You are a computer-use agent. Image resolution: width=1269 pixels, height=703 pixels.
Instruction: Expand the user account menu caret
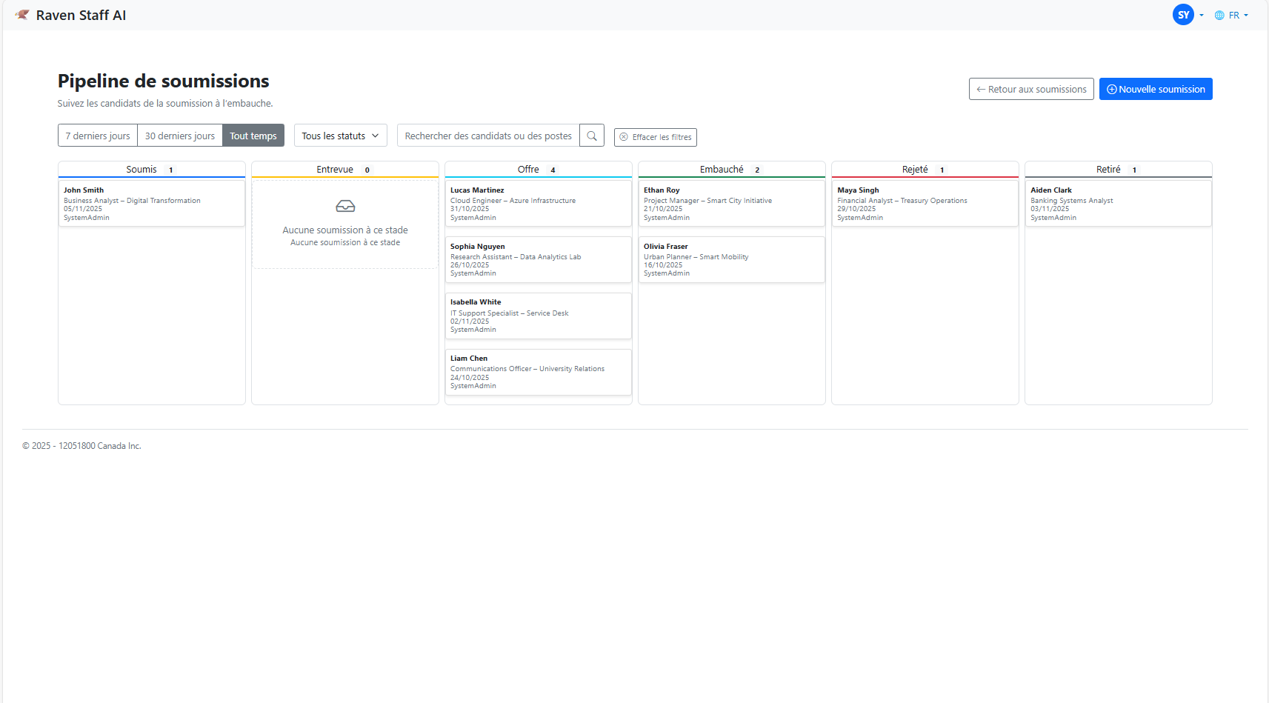pyautogui.click(x=1202, y=16)
